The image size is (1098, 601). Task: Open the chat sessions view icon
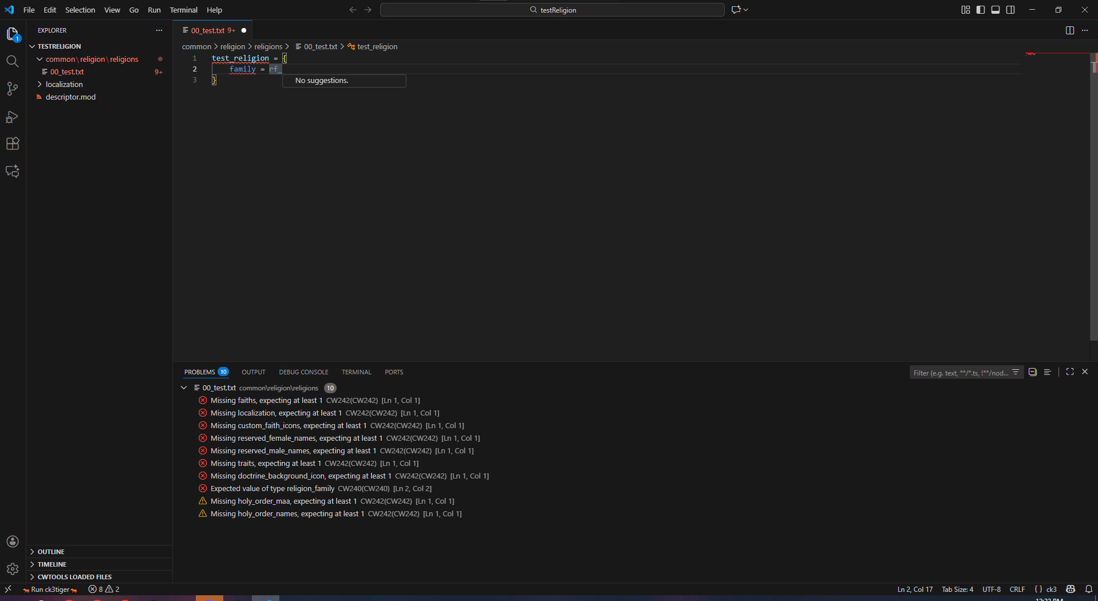(13, 171)
